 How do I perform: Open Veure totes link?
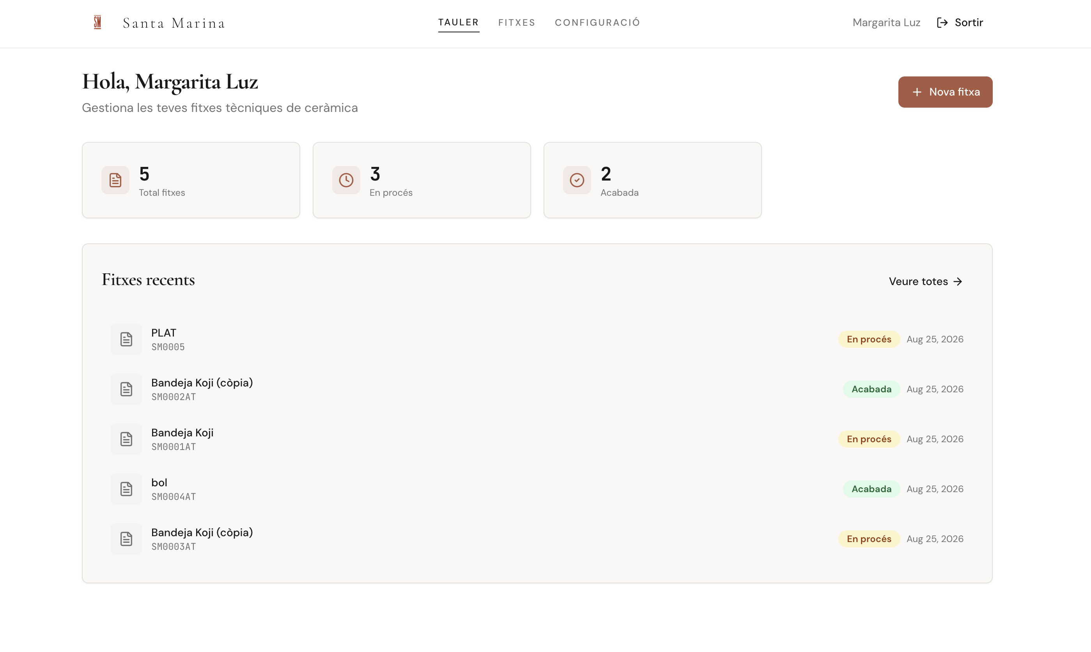[926, 282]
